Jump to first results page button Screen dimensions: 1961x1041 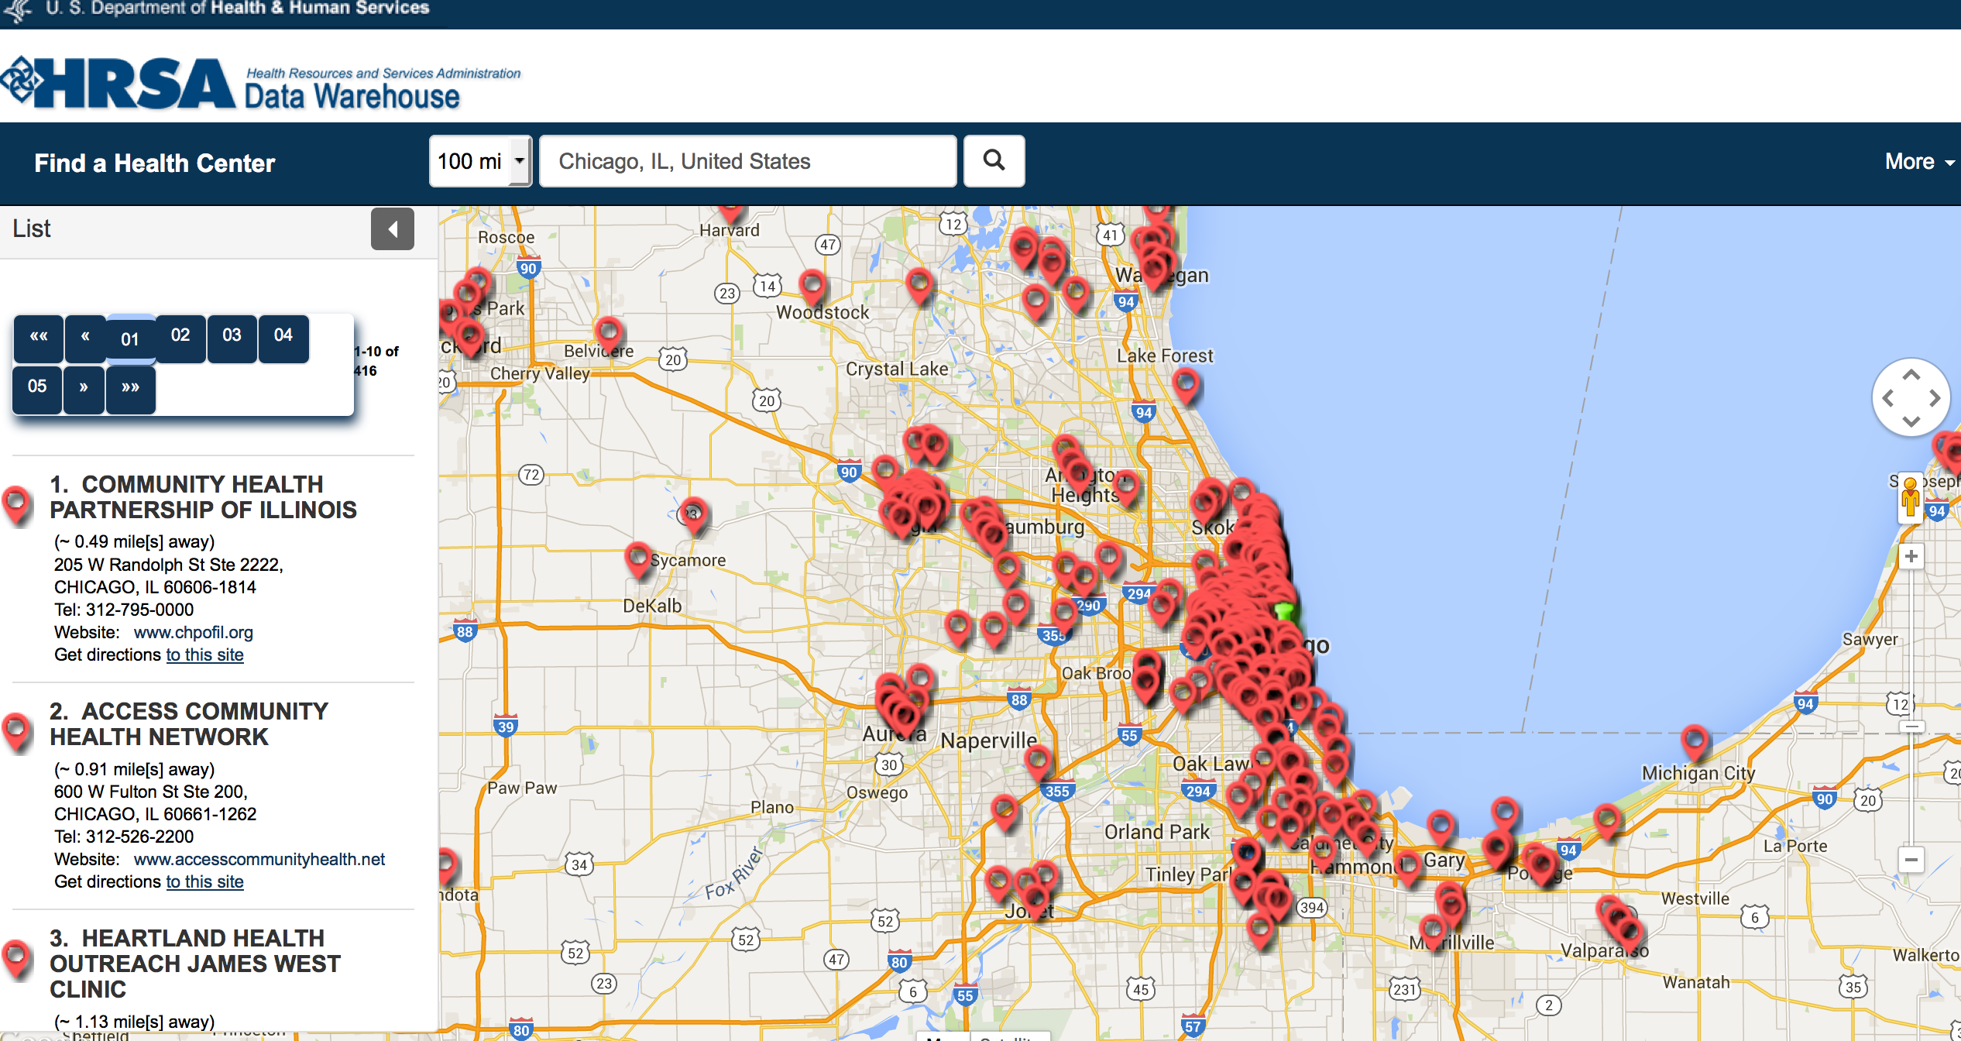pyautogui.click(x=39, y=337)
